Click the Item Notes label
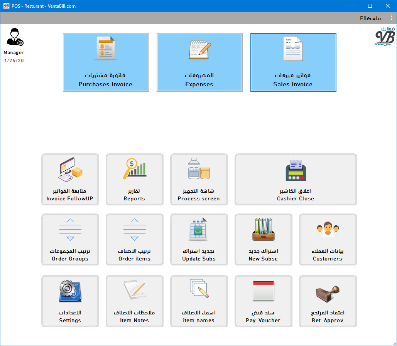This screenshot has width=397, height=346. 134,320
